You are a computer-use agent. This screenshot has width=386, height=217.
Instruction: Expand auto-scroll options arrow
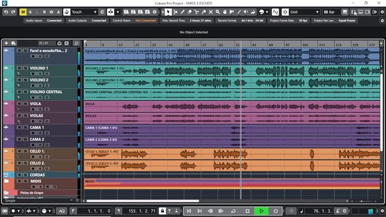(118, 12)
